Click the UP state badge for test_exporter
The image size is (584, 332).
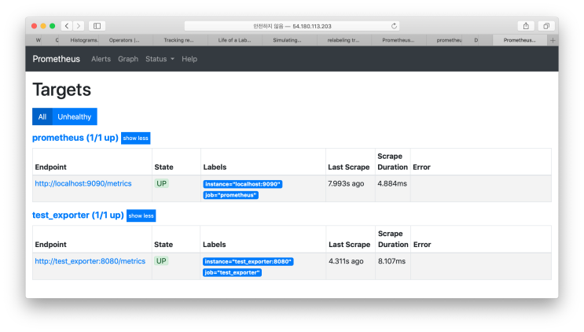pos(161,261)
